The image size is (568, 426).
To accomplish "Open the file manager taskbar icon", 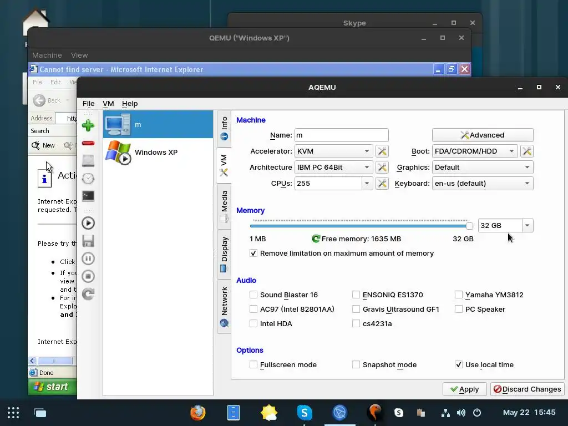I will tap(234, 413).
